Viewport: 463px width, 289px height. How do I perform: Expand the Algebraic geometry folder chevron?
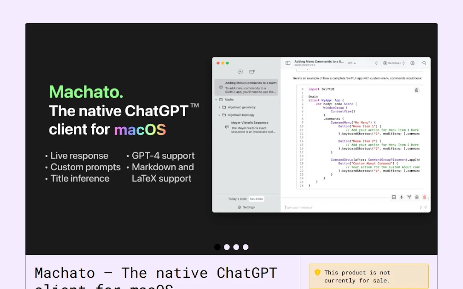[x=220, y=107]
